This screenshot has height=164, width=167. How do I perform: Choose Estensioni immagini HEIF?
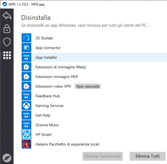point(57,77)
